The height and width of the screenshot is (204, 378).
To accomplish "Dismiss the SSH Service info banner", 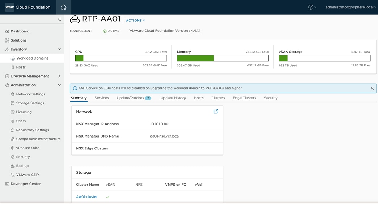I will [x=372, y=88].
